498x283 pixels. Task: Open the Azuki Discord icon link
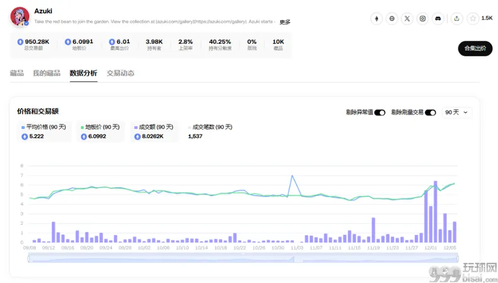[x=438, y=18]
